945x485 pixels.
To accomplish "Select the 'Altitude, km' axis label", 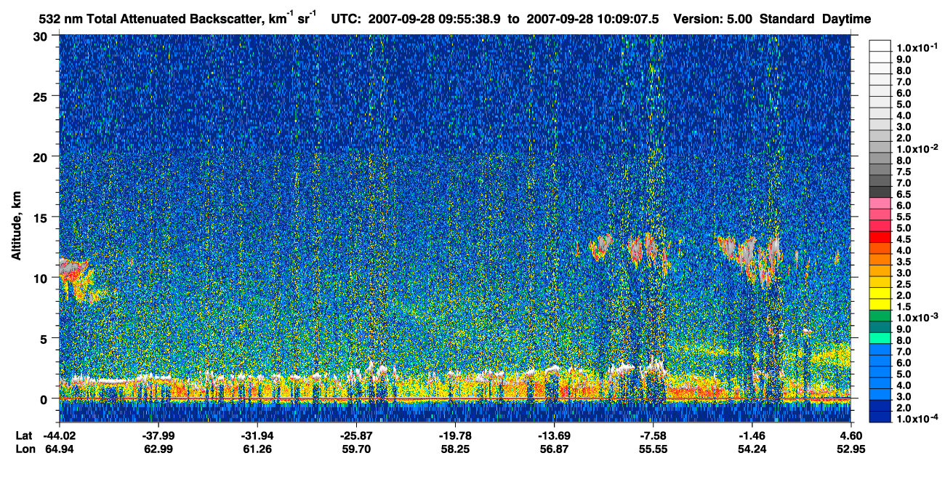I will point(16,228).
